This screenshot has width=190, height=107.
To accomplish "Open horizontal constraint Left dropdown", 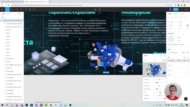I will point(179,37).
